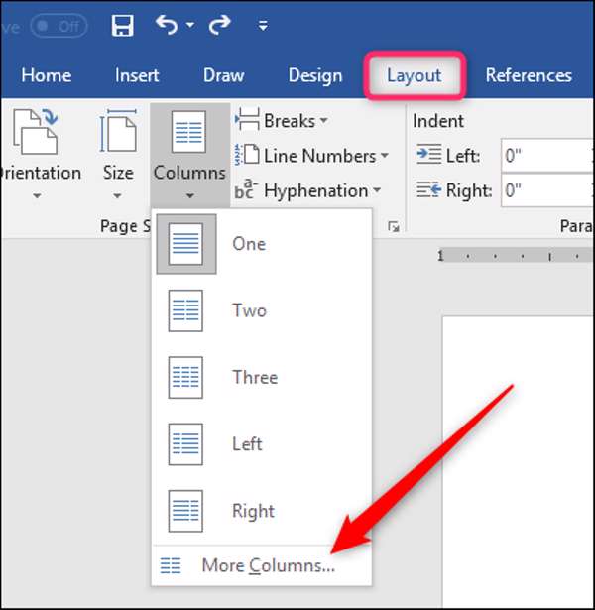Toggle the AutoSave Off switch

[x=59, y=26]
